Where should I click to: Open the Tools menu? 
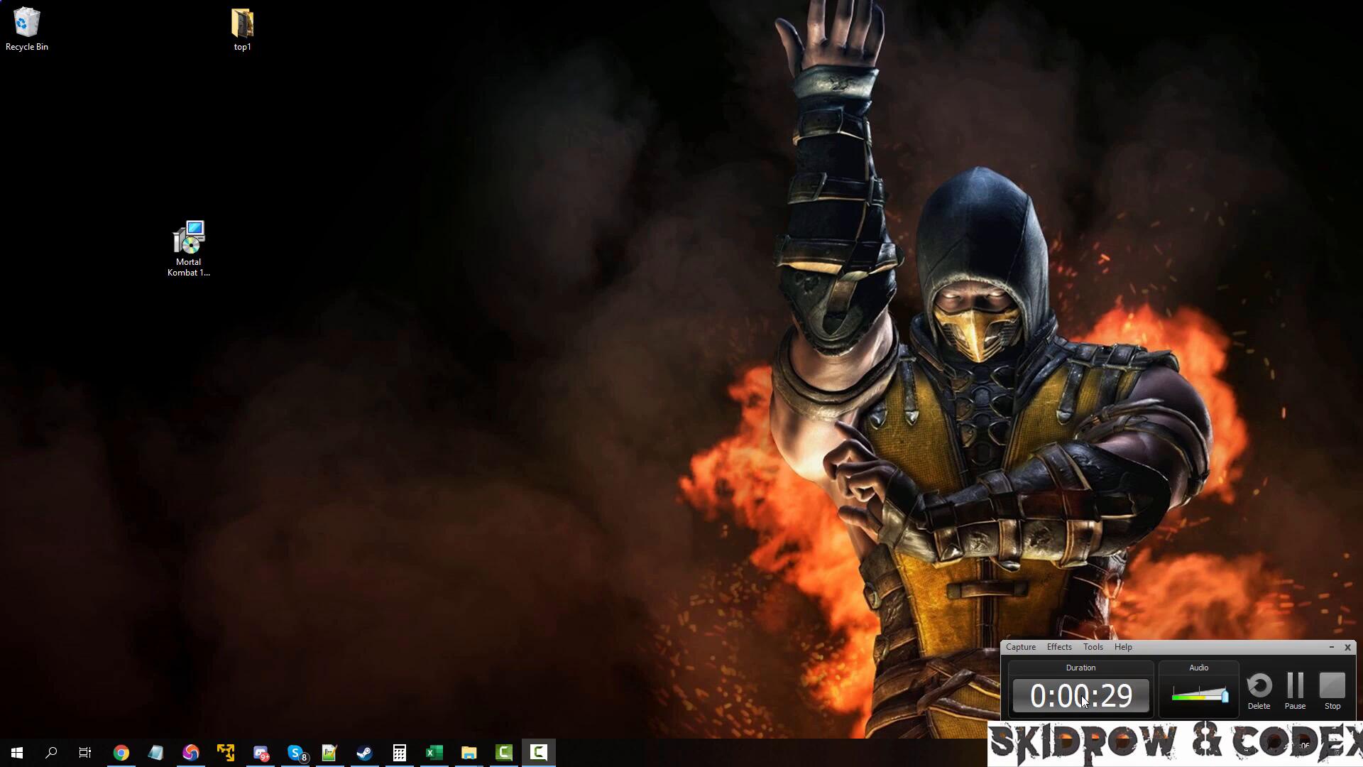pos(1093,647)
